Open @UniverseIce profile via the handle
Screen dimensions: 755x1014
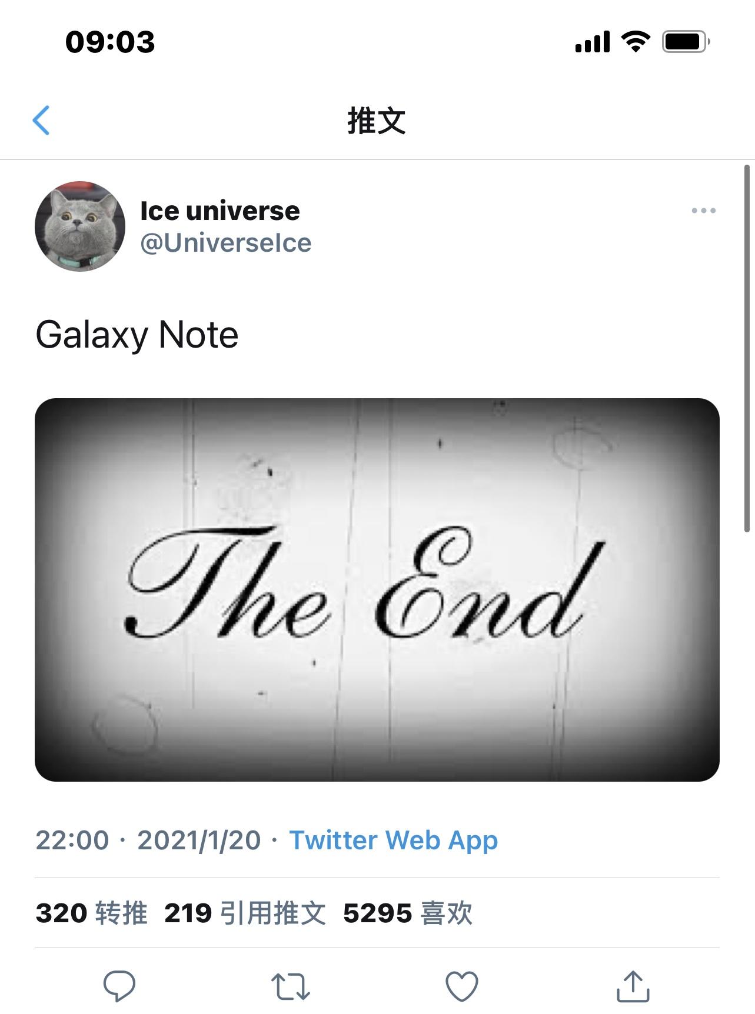[x=226, y=242]
